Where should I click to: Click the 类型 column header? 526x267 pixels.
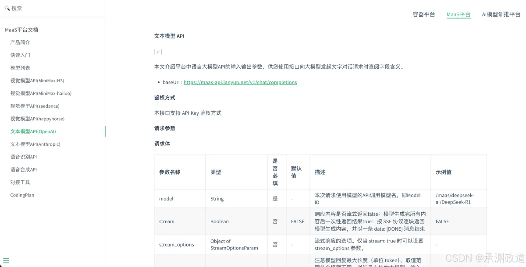point(237,172)
